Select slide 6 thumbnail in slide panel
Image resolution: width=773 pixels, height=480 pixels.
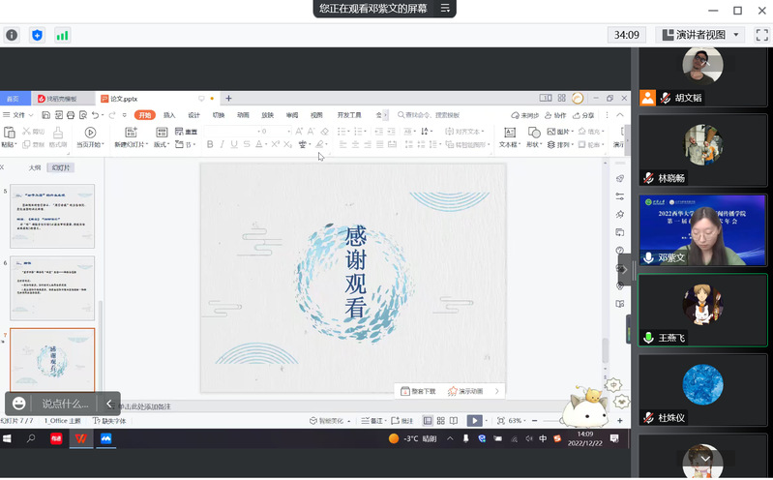(52, 288)
